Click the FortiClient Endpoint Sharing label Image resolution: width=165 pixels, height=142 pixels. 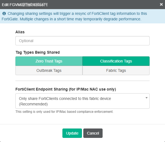coord(66,89)
